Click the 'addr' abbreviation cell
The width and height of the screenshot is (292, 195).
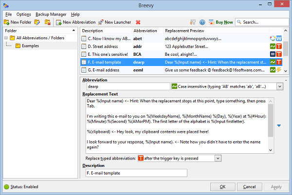point(137,47)
